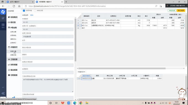Go back in the browser
This screenshot has width=188, height=105.
[x=3, y=6]
